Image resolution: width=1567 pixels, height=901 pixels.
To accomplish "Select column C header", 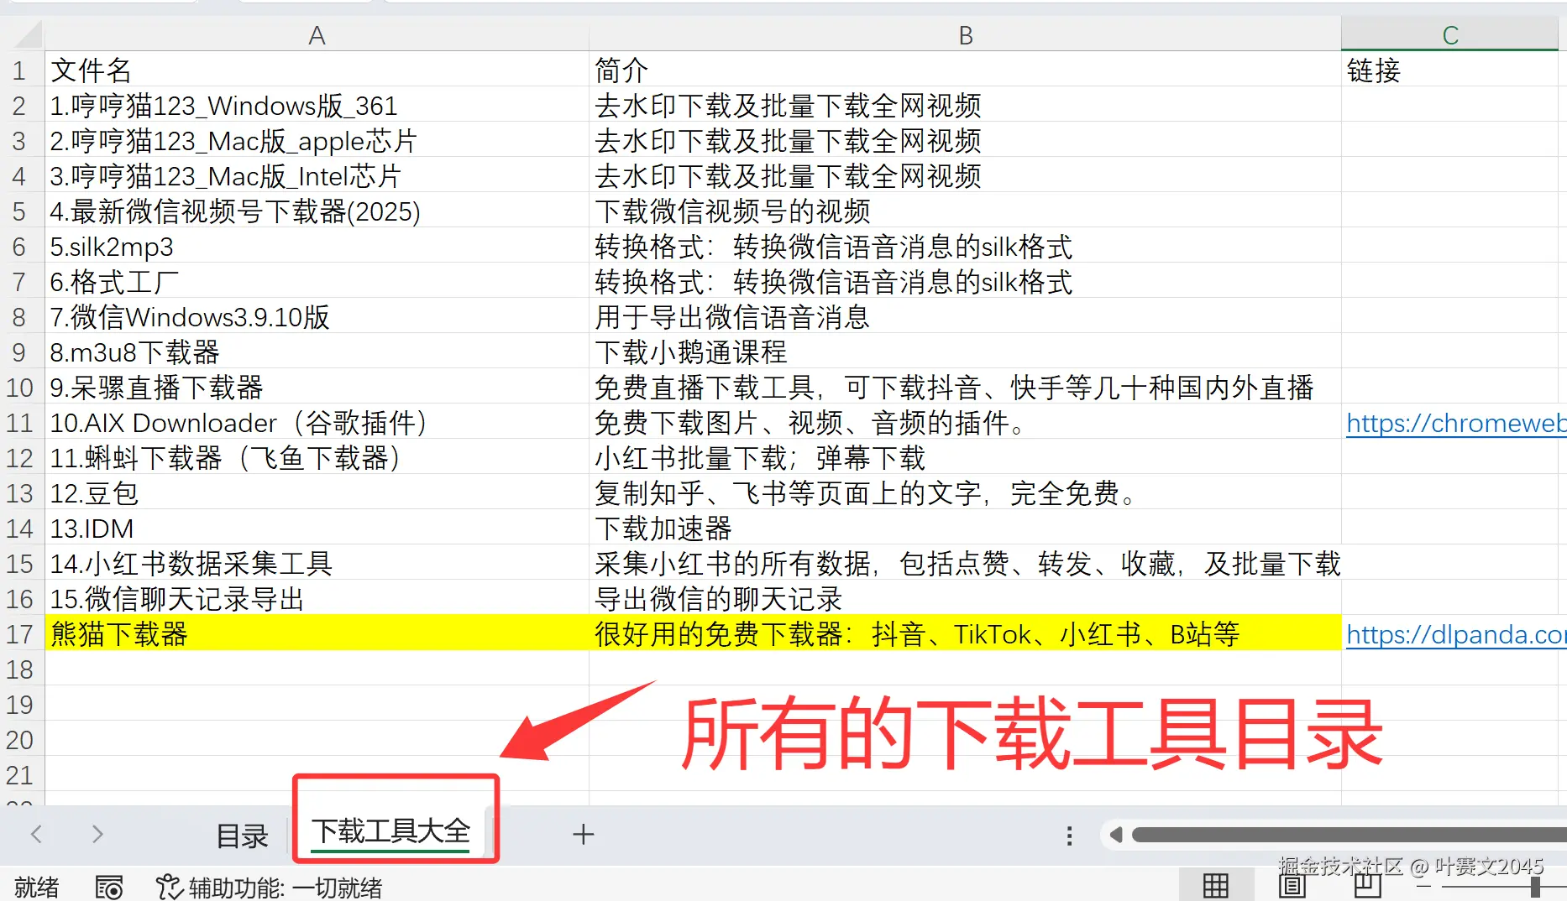I will click(1450, 35).
